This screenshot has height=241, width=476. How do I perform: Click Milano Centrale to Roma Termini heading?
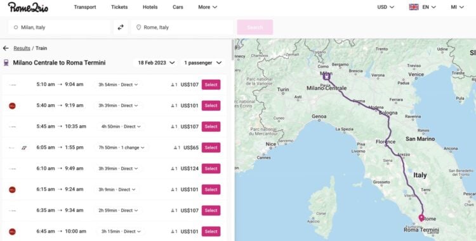click(59, 63)
